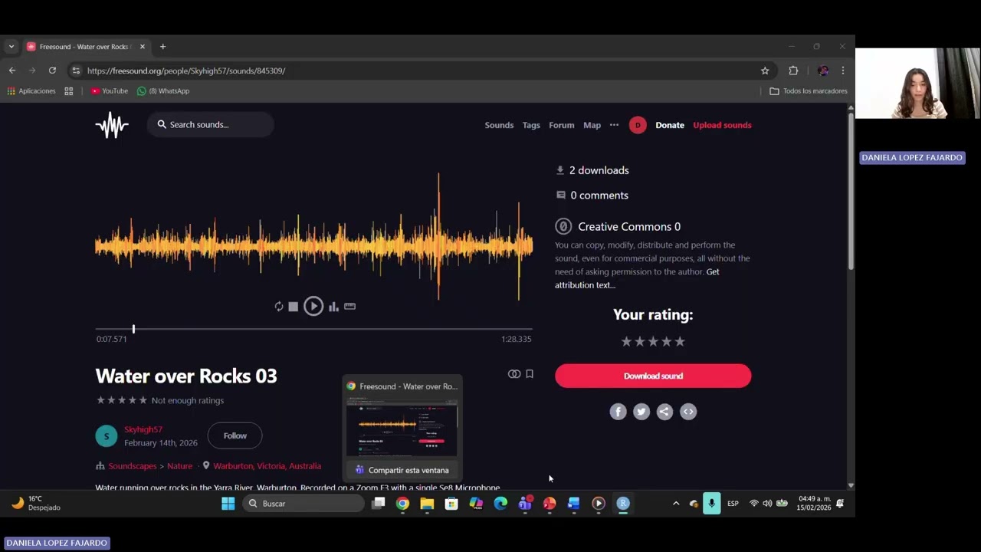Open the red user avatar D menu
The width and height of the screenshot is (981, 552).
click(638, 125)
